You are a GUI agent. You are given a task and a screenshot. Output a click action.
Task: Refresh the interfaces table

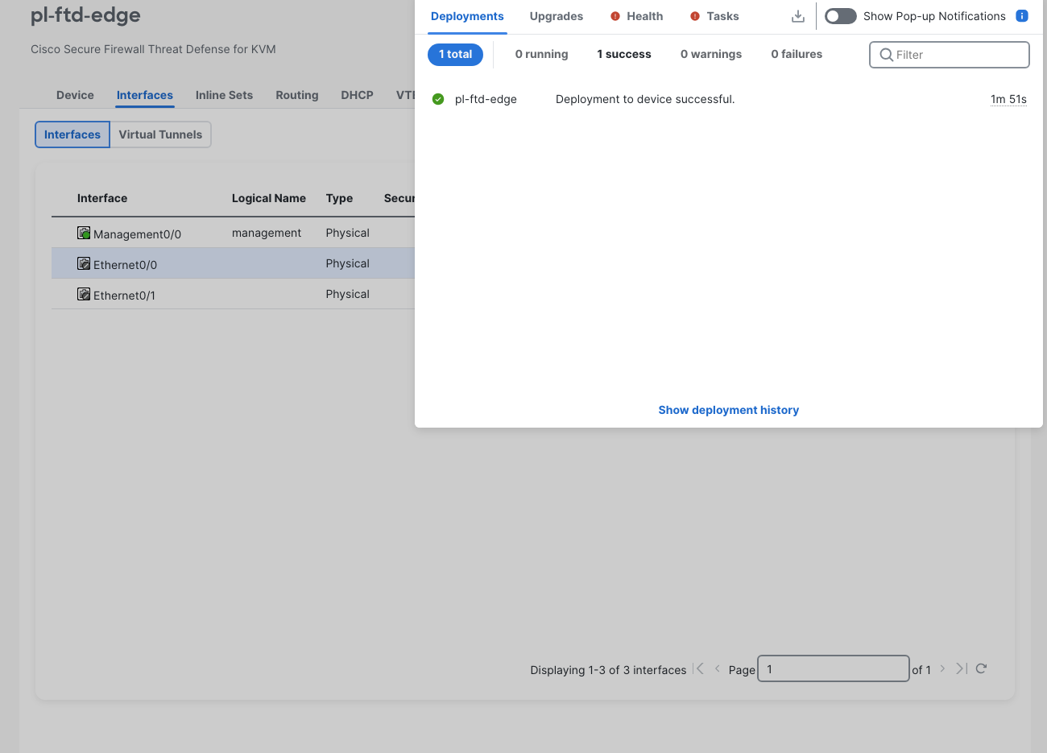[981, 668]
